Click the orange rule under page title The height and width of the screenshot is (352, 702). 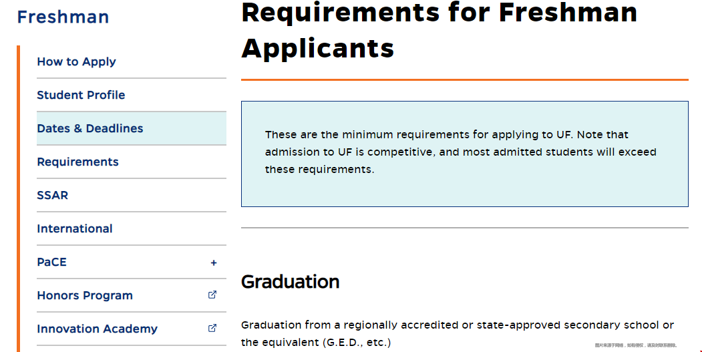[x=465, y=79]
